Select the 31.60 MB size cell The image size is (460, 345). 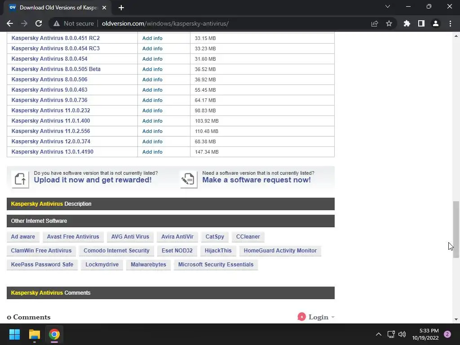click(262, 59)
